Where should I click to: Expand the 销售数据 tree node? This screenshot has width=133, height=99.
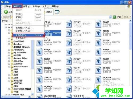coord(9,81)
